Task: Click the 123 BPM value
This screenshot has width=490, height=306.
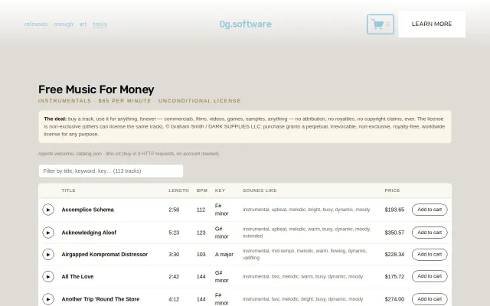Action: (201, 233)
